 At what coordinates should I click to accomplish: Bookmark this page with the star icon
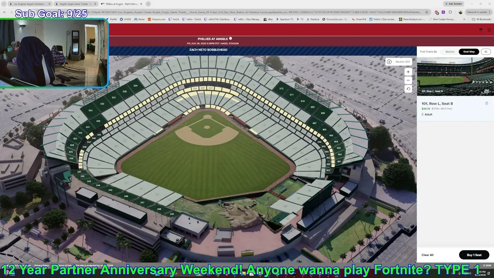pyautogui.click(x=426, y=12)
